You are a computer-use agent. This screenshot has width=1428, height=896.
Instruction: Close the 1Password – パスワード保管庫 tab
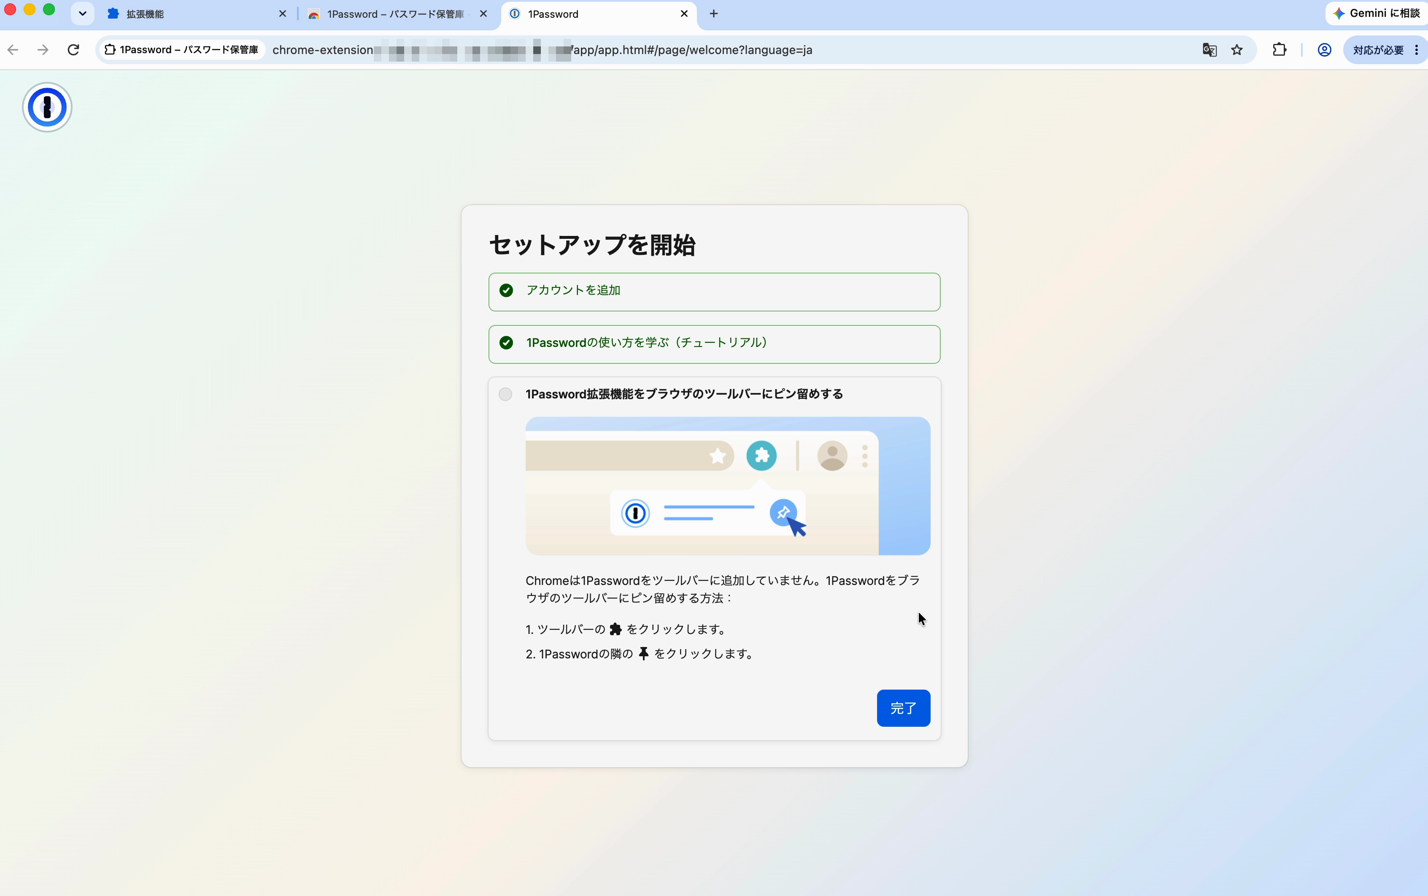pyautogui.click(x=483, y=14)
